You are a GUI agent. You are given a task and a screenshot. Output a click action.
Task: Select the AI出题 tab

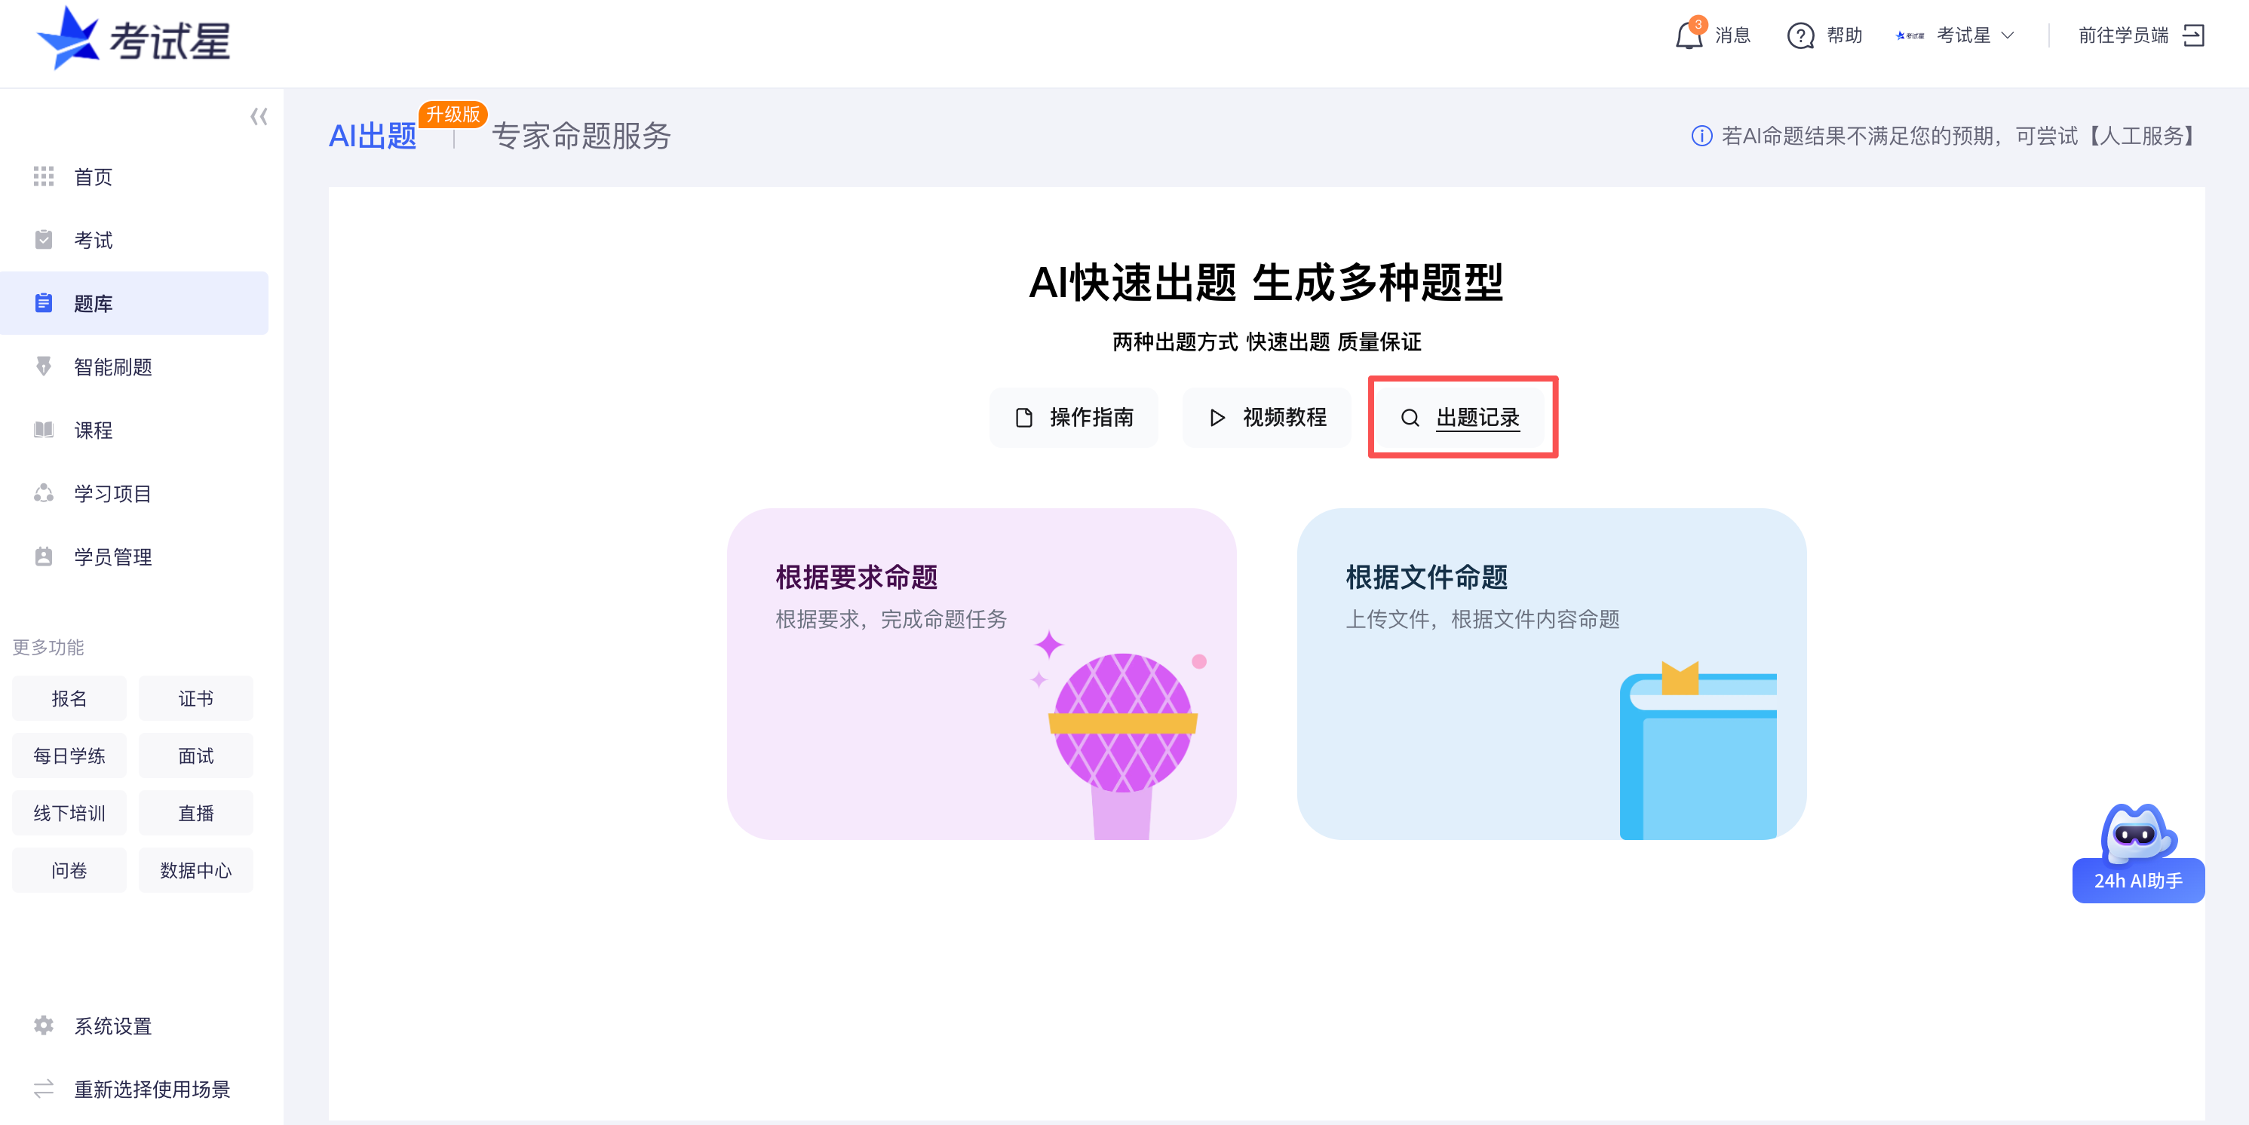coord(373,136)
